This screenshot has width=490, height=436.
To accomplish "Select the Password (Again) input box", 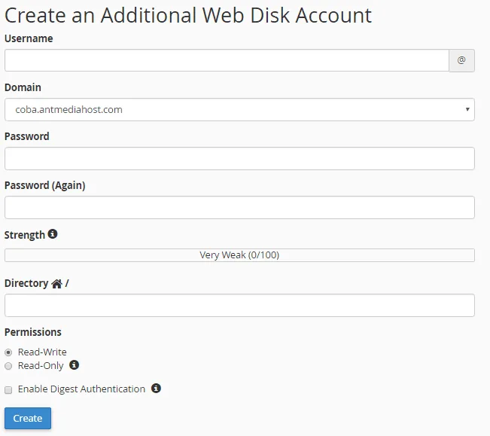I will point(239,208).
